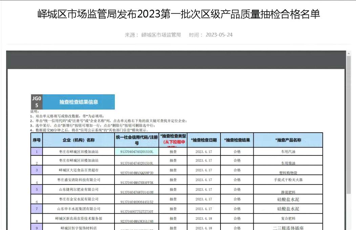356x230 pixels.
Task: Click the '*抽查检查日期' column header
Action: pyautogui.click(x=204, y=140)
